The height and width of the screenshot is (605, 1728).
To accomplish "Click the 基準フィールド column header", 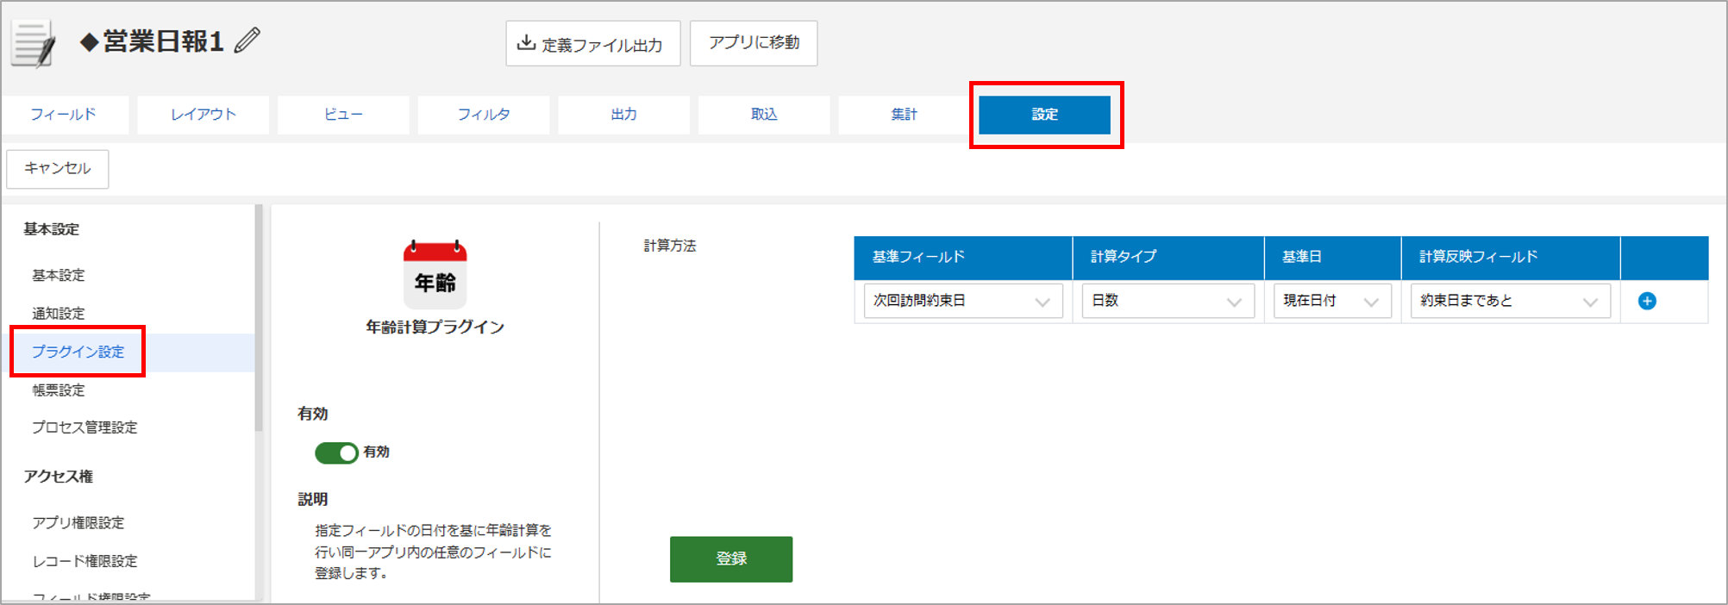I will coord(963,258).
